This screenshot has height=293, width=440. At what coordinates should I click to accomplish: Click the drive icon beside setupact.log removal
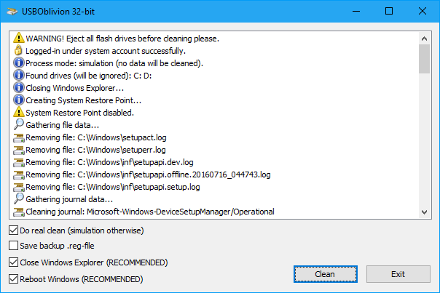19,137
